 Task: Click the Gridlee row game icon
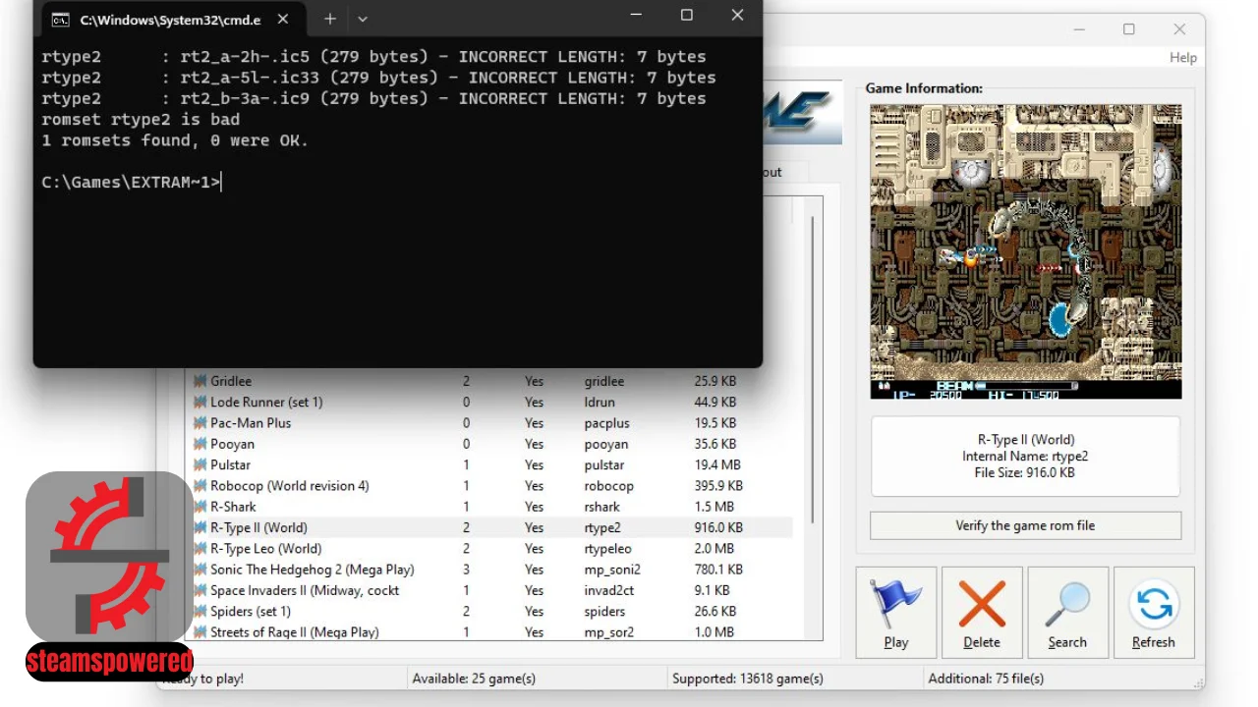pos(200,381)
